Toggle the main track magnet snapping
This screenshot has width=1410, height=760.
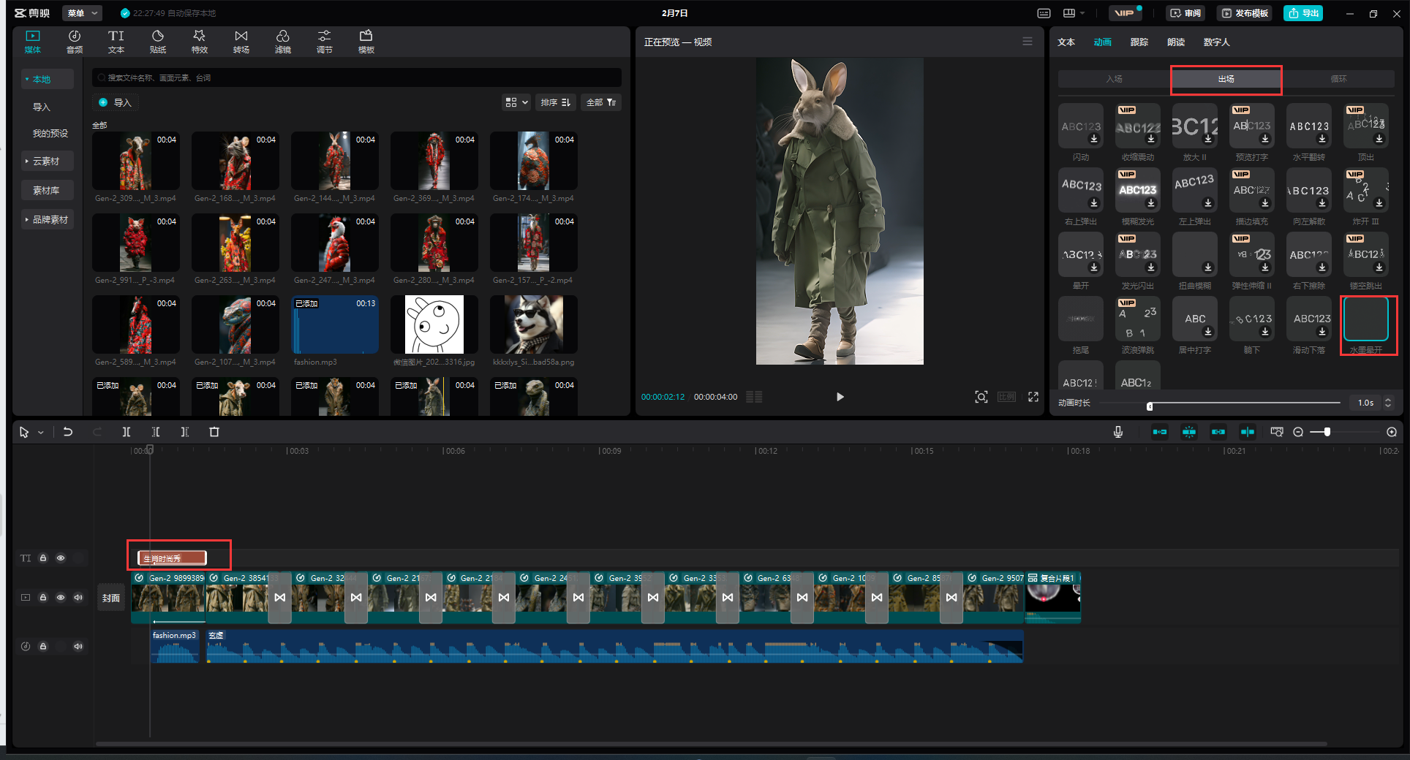1160,432
